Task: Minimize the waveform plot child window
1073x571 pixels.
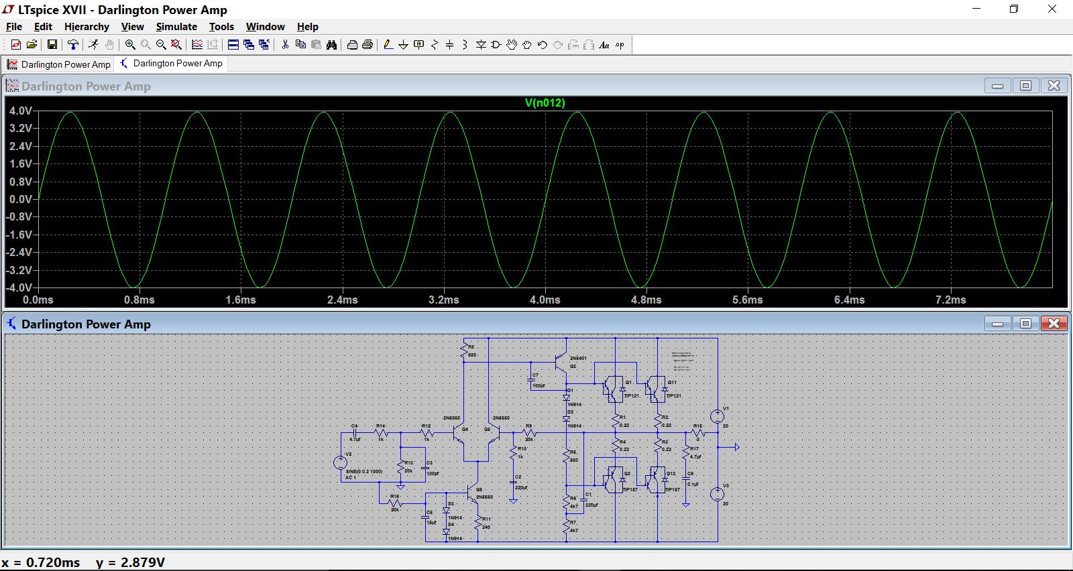Action: pyautogui.click(x=997, y=86)
